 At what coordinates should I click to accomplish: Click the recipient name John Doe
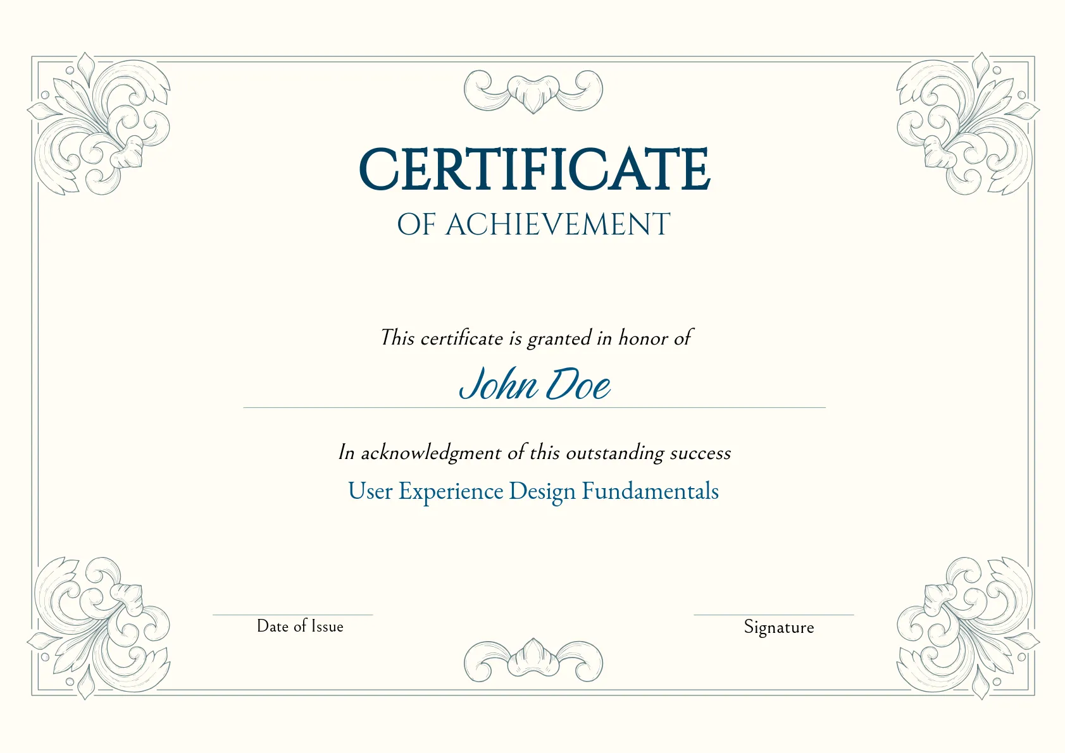pos(535,384)
